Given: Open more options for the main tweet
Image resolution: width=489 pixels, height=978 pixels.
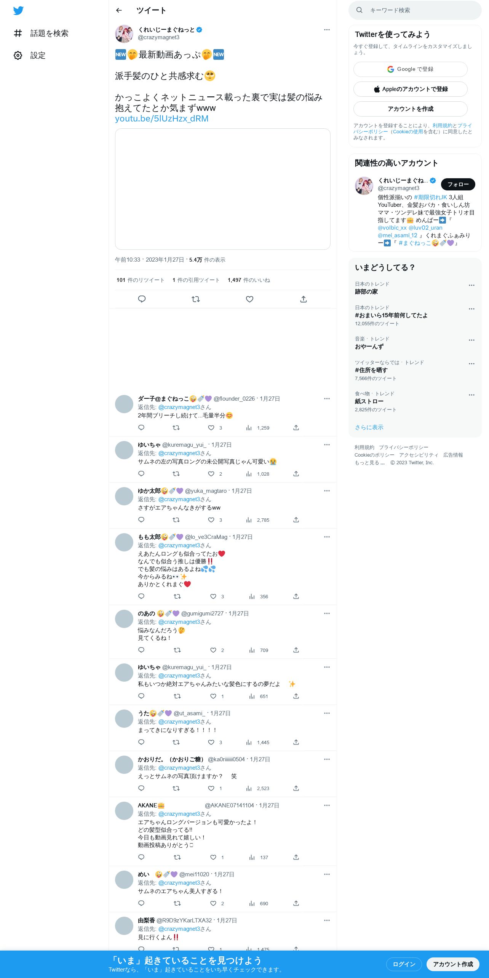Looking at the screenshot, I should pos(327,30).
